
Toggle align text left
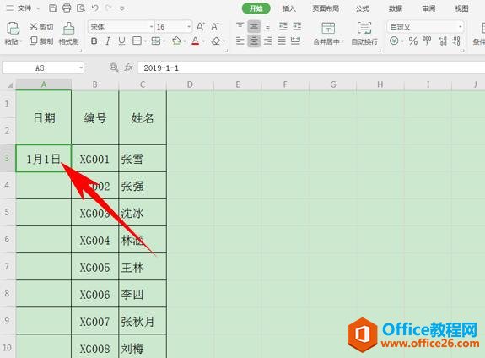click(x=240, y=41)
